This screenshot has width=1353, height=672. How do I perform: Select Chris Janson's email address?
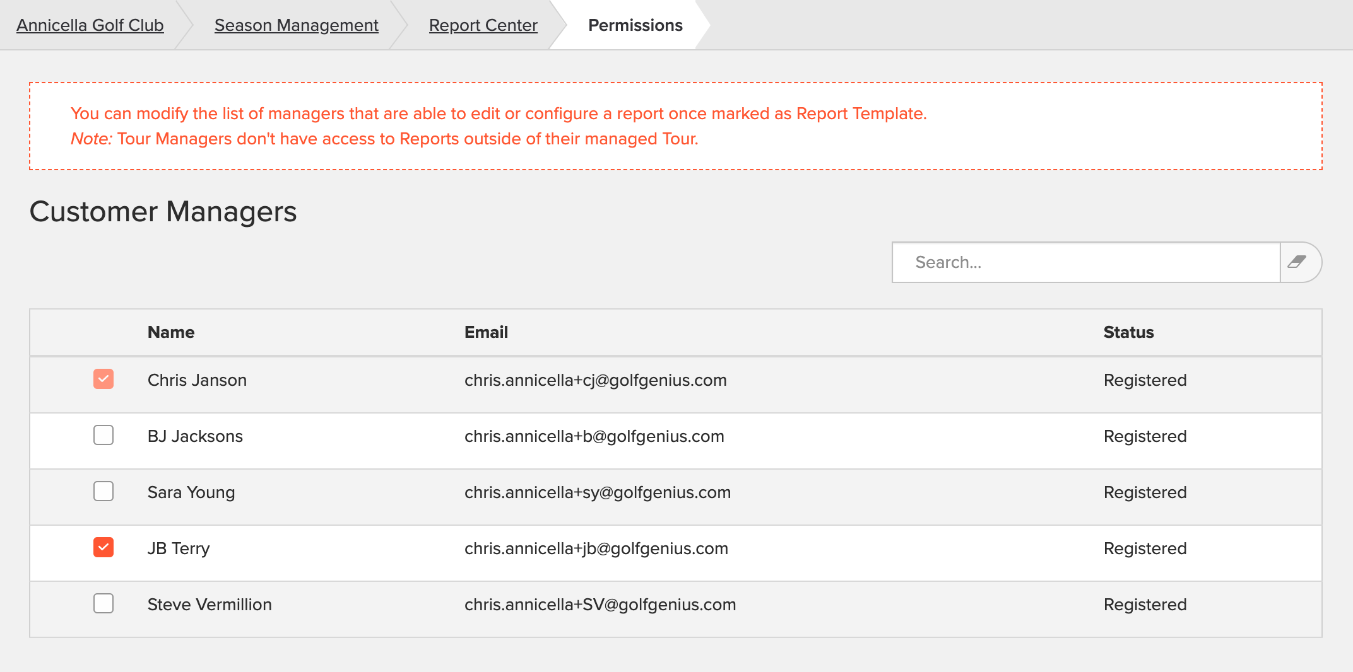(596, 380)
